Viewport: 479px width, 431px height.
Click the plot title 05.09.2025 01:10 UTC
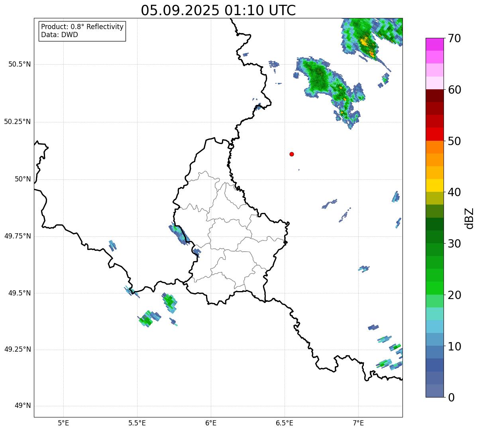pos(218,10)
